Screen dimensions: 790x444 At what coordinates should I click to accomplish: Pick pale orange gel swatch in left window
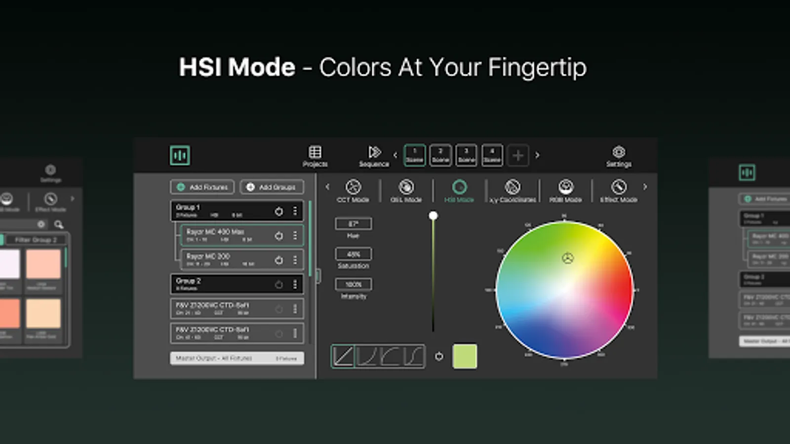tap(43, 314)
